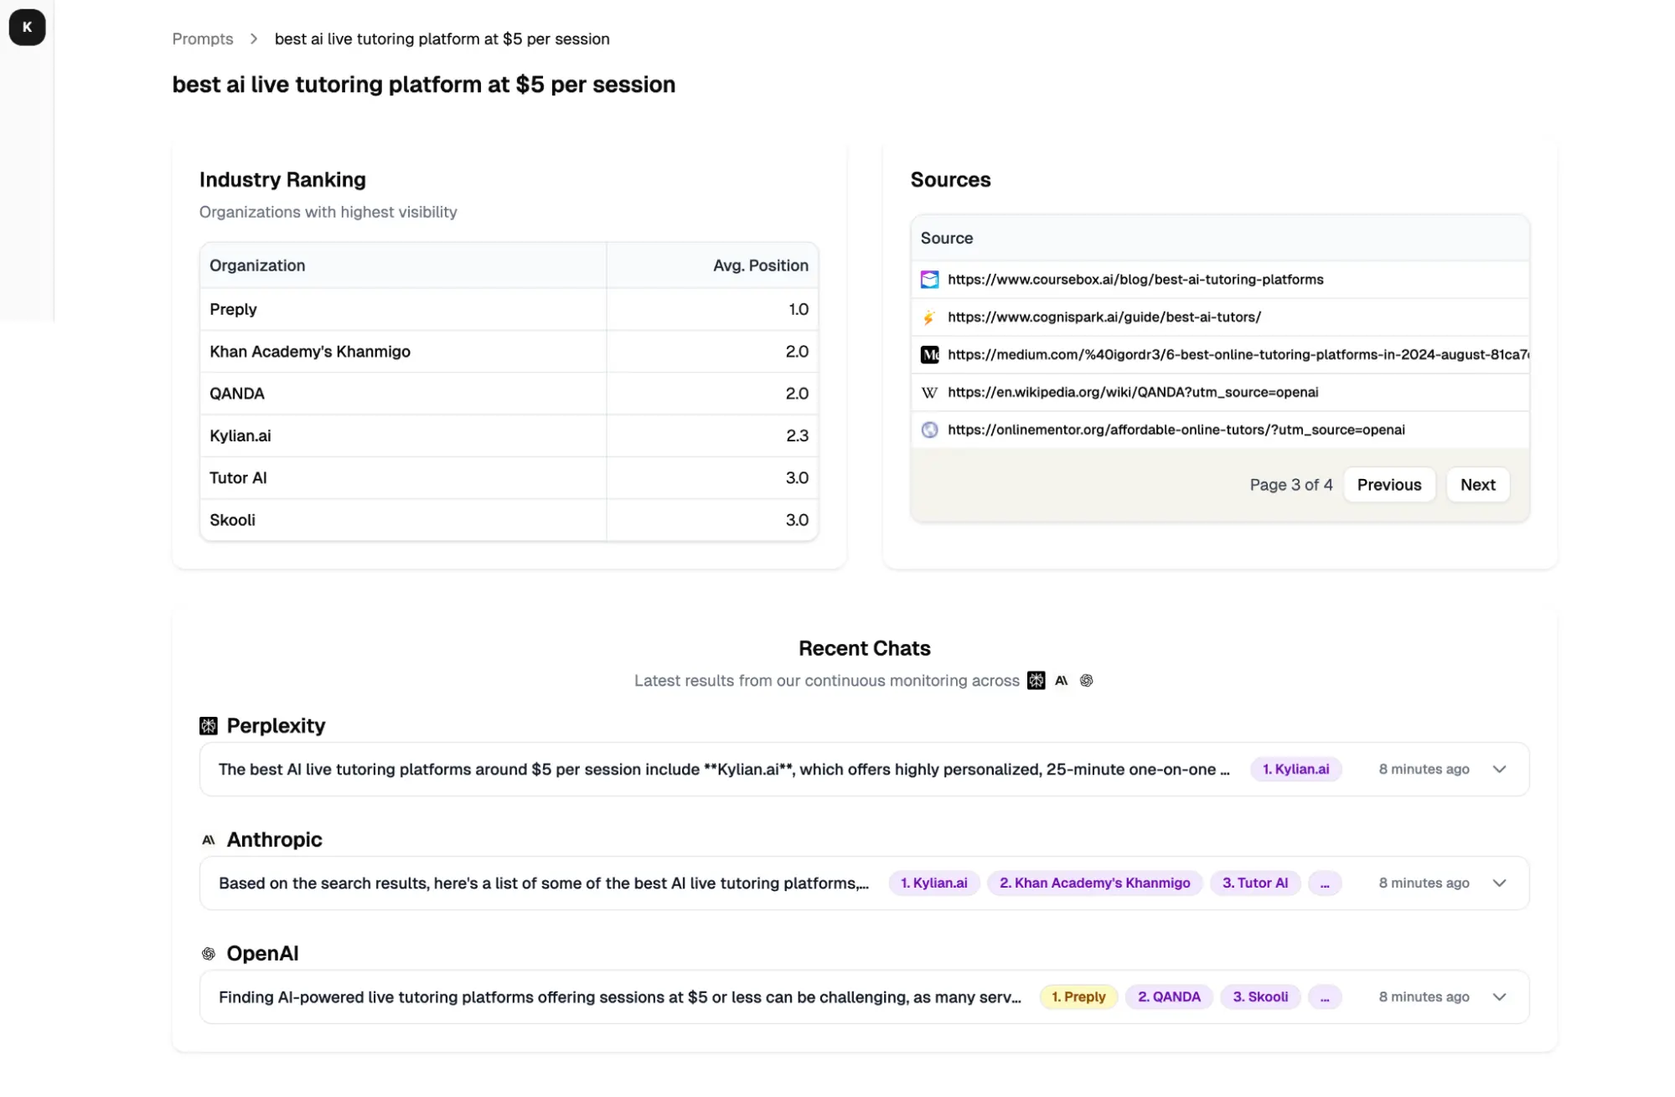Click the OpenAI logo beside its heading

[x=208, y=953]
